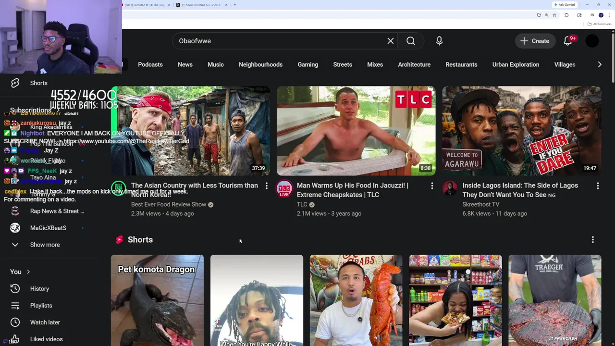Advance filter chips with the right arrow

click(x=599, y=64)
